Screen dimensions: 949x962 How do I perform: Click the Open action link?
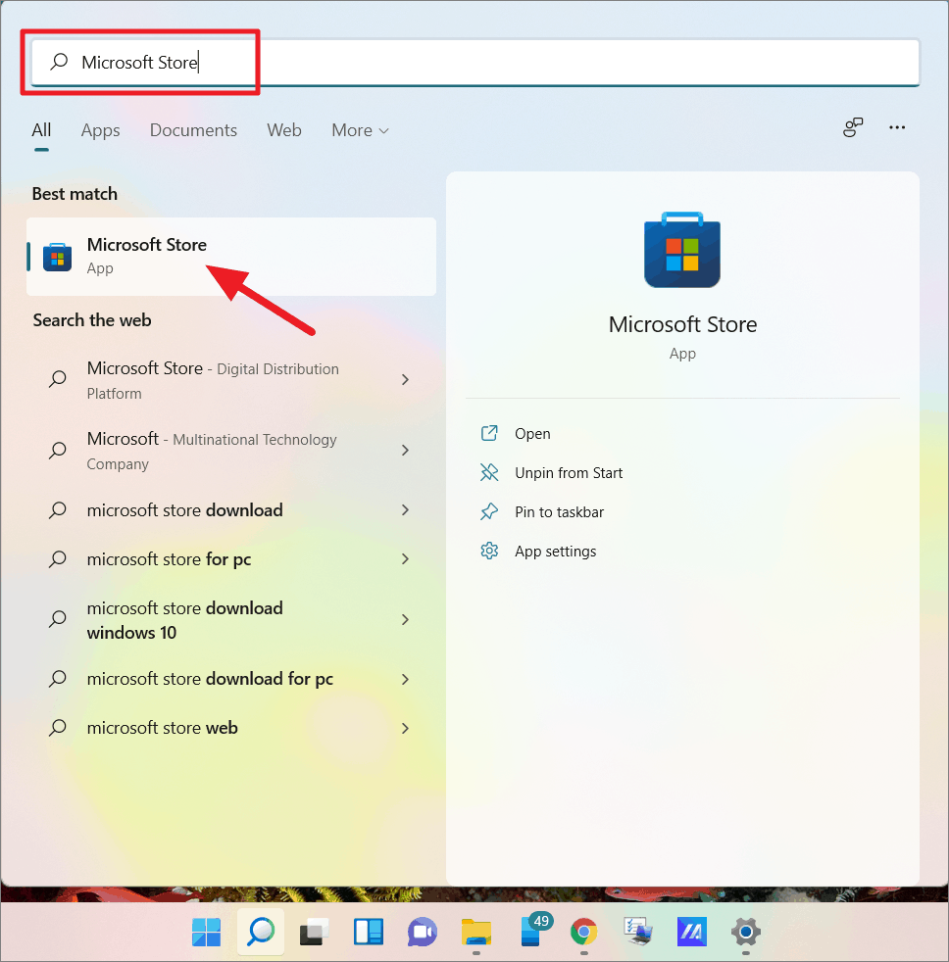532,433
